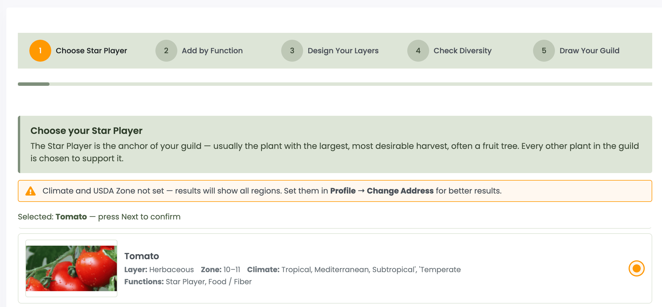
Task: Click the Tomato plant photo thumbnail
Action: (x=71, y=268)
